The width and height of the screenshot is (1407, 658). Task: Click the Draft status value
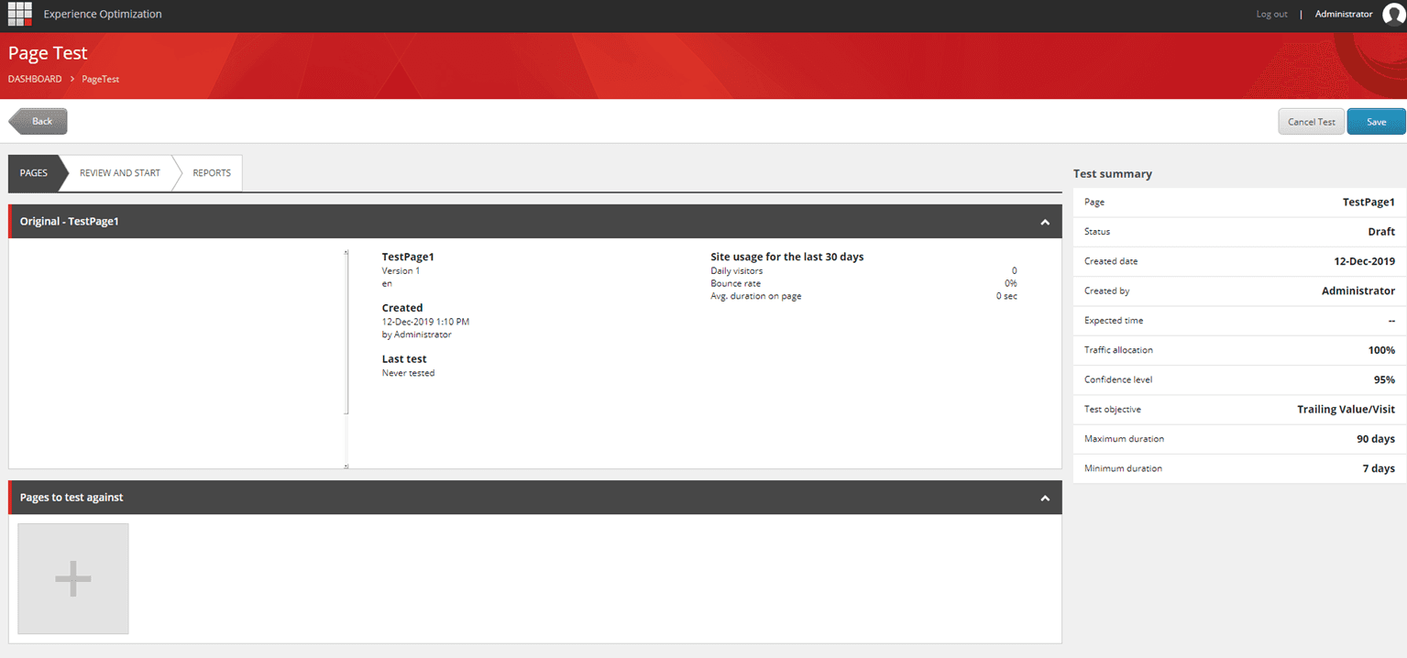pyautogui.click(x=1381, y=232)
